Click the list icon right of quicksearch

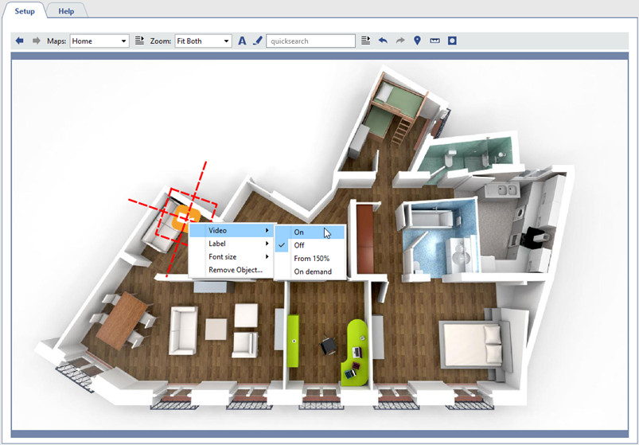(x=366, y=41)
